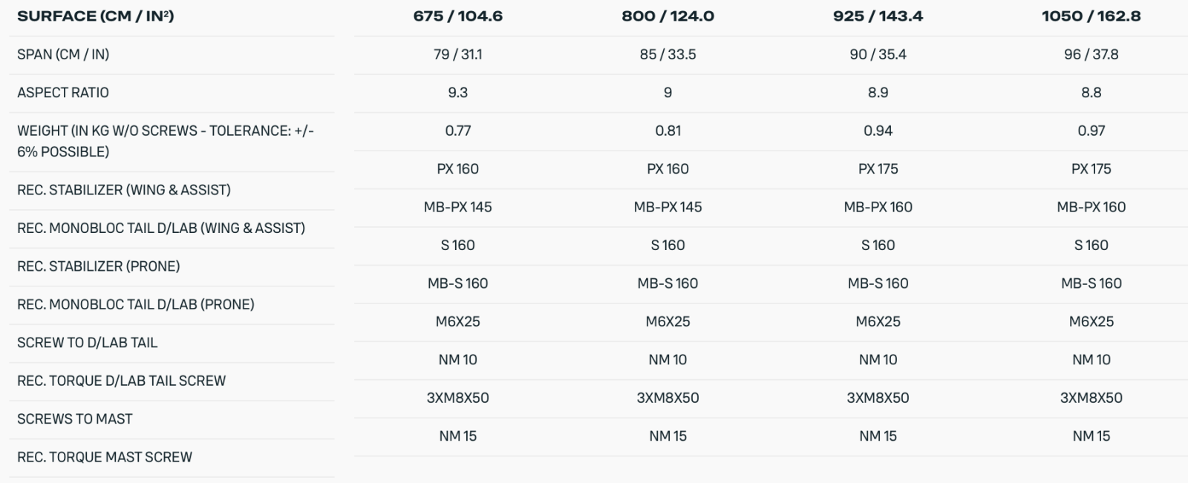The width and height of the screenshot is (1188, 483).
Task: Click the SCREWS TO MAST row label
Action: pyautogui.click(x=75, y=419)
